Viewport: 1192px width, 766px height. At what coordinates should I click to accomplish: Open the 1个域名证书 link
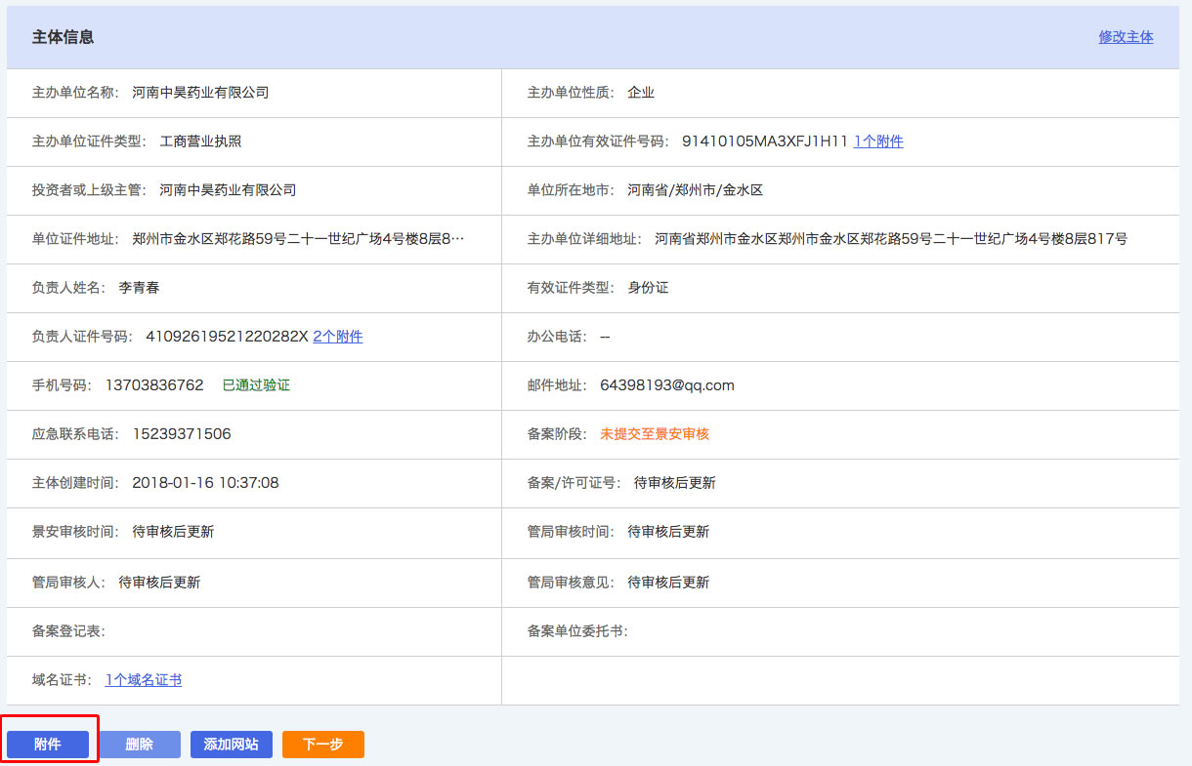(144, 680)
